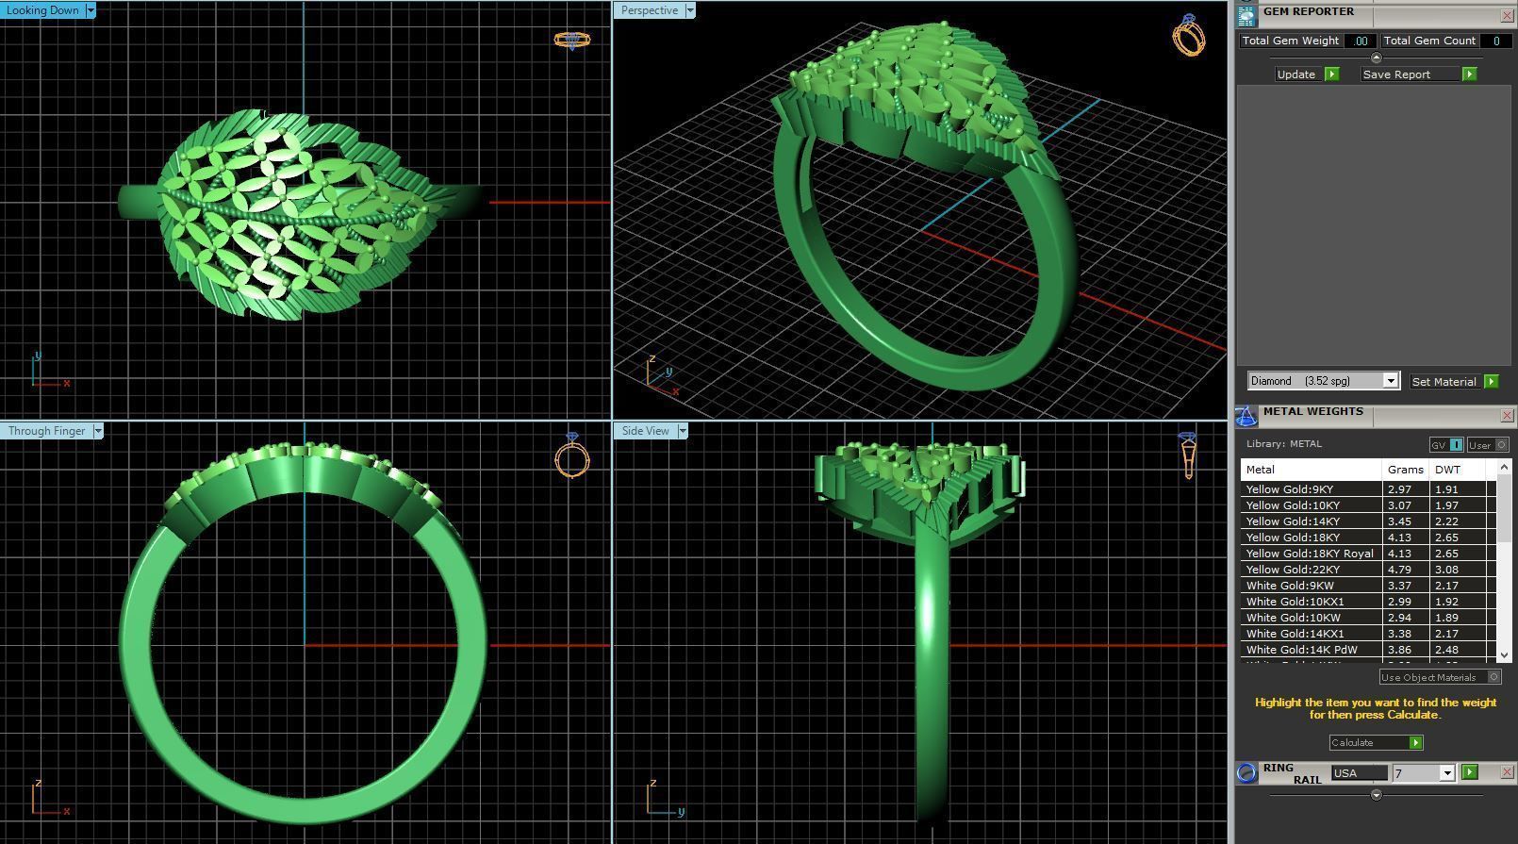1518x844 pixels.
Task: Click the green arrow on Calculate
Action: coord(1415,743)
